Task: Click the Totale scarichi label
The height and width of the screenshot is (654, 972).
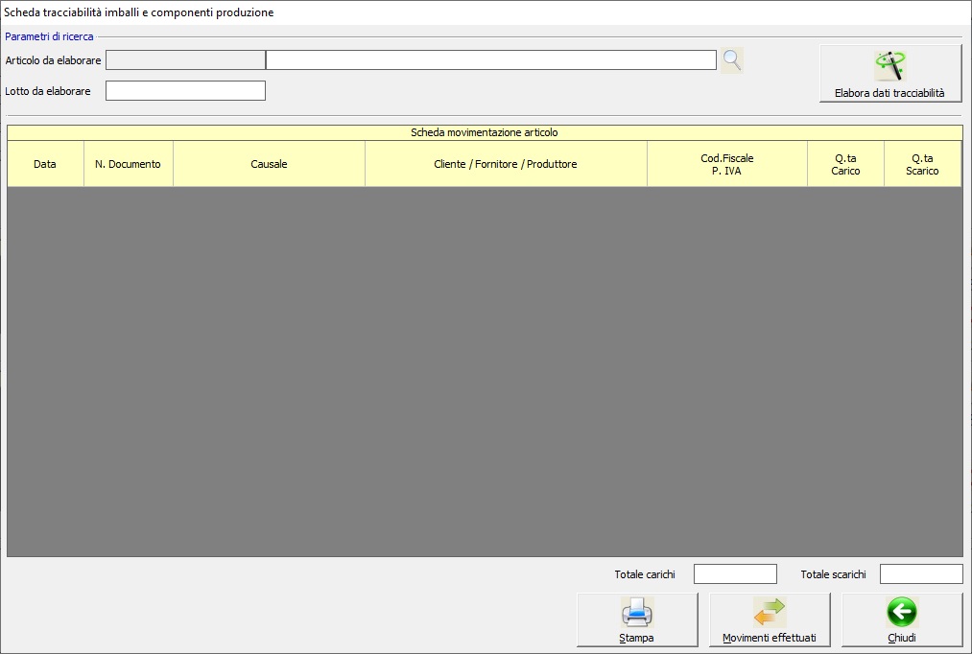Action: (833, 574)
